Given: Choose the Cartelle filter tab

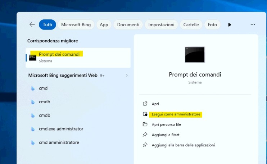Looking at the screenshot, I should pos(191,25).
